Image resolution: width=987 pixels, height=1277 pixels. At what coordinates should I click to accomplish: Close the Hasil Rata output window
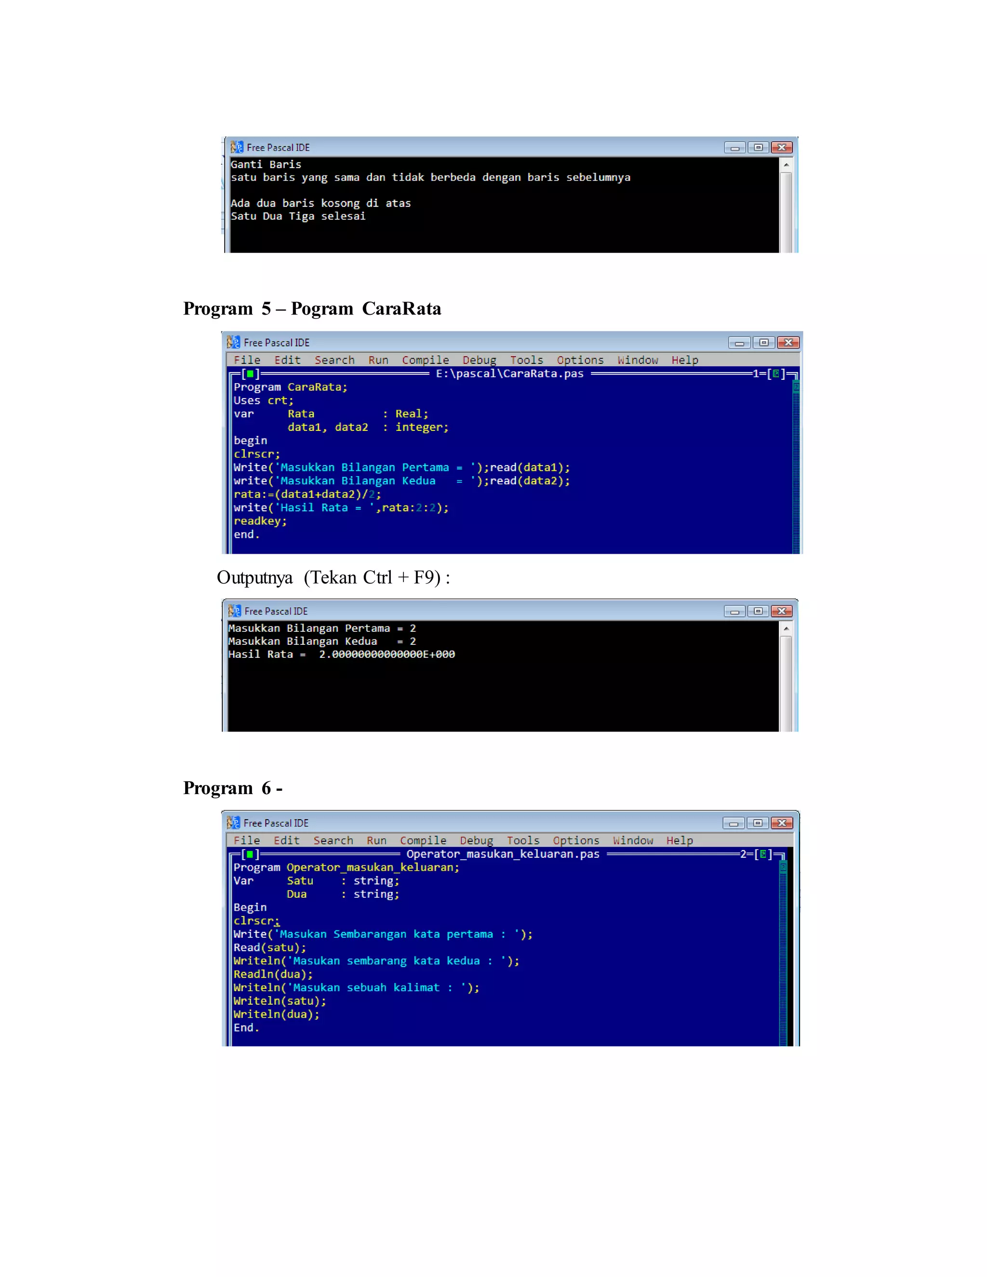[782, 611]
